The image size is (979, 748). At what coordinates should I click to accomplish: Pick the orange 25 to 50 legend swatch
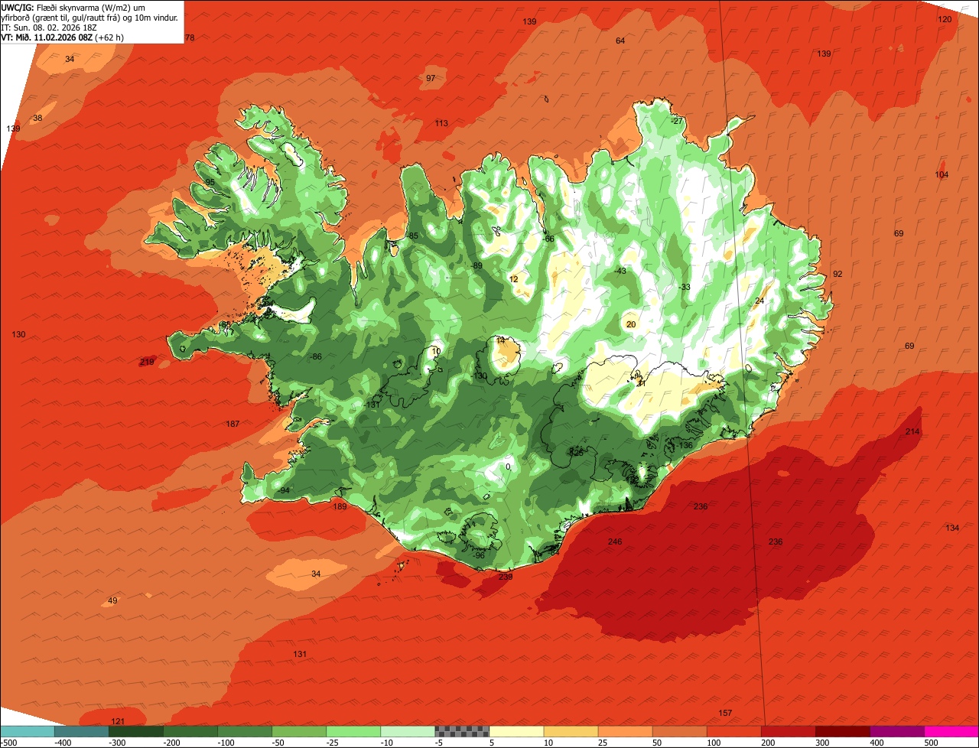pos(625,731)
